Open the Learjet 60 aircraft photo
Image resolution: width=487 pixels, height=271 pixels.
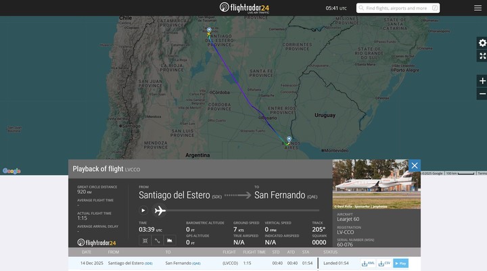pyautogui.click(x=377, y=184)
